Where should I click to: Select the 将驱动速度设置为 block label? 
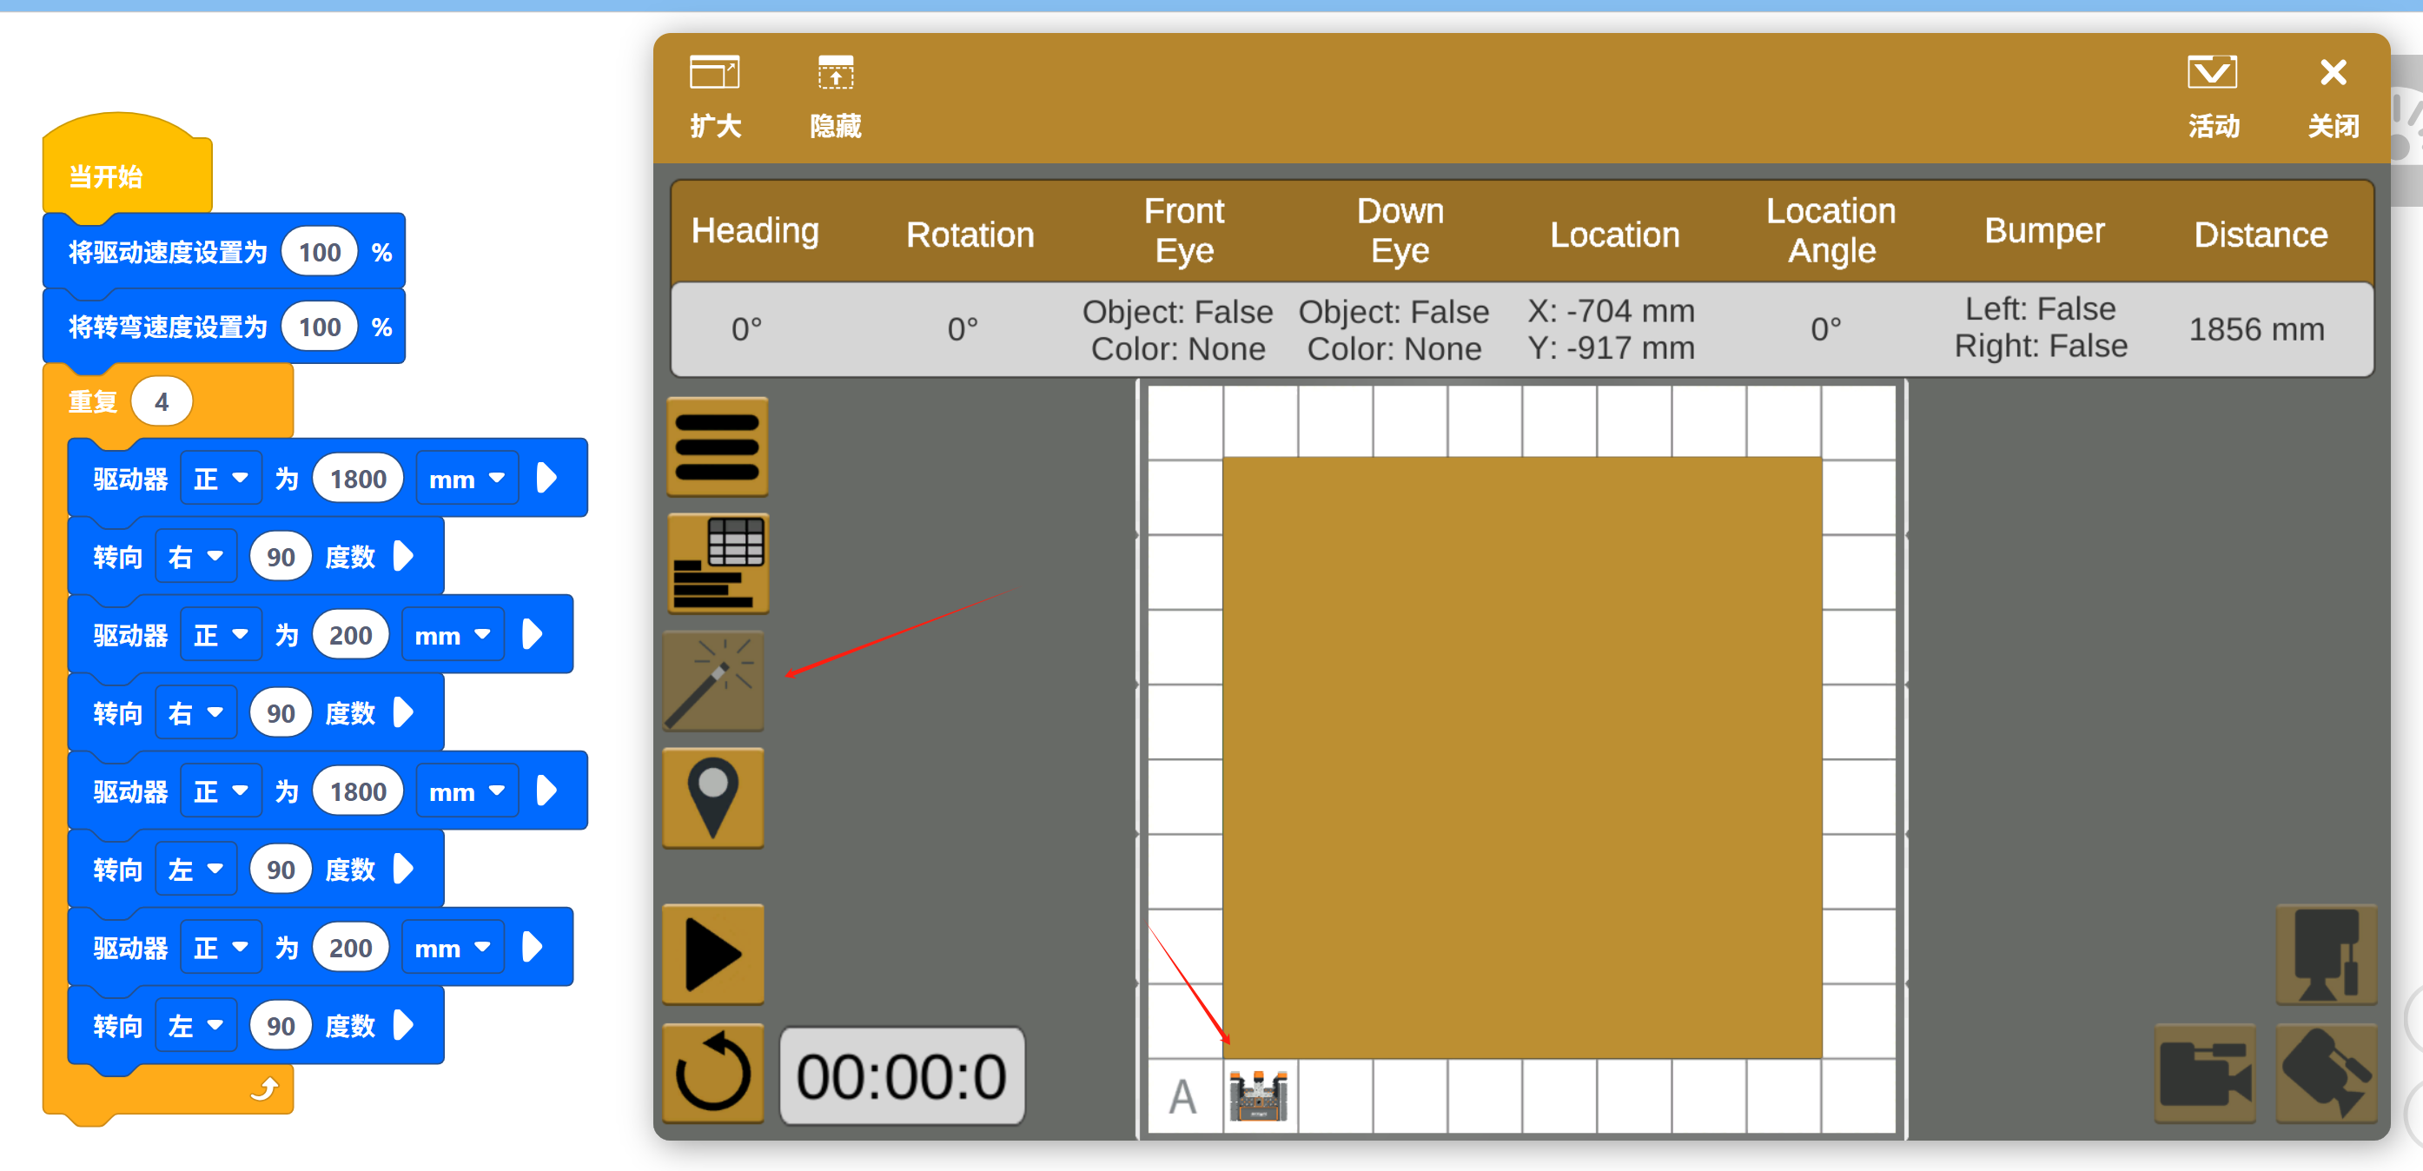coord(168,252)
